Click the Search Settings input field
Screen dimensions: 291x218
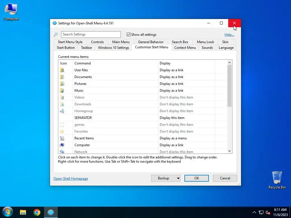click(91, 34)
